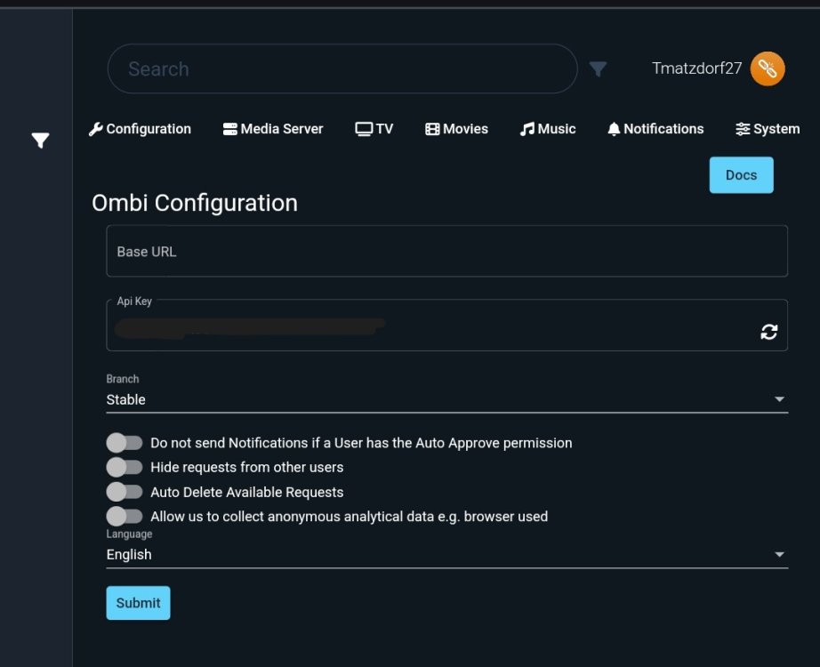Open the Language dropdown showing English
This screenshot has width=820, height=667.
coord(447,555)
